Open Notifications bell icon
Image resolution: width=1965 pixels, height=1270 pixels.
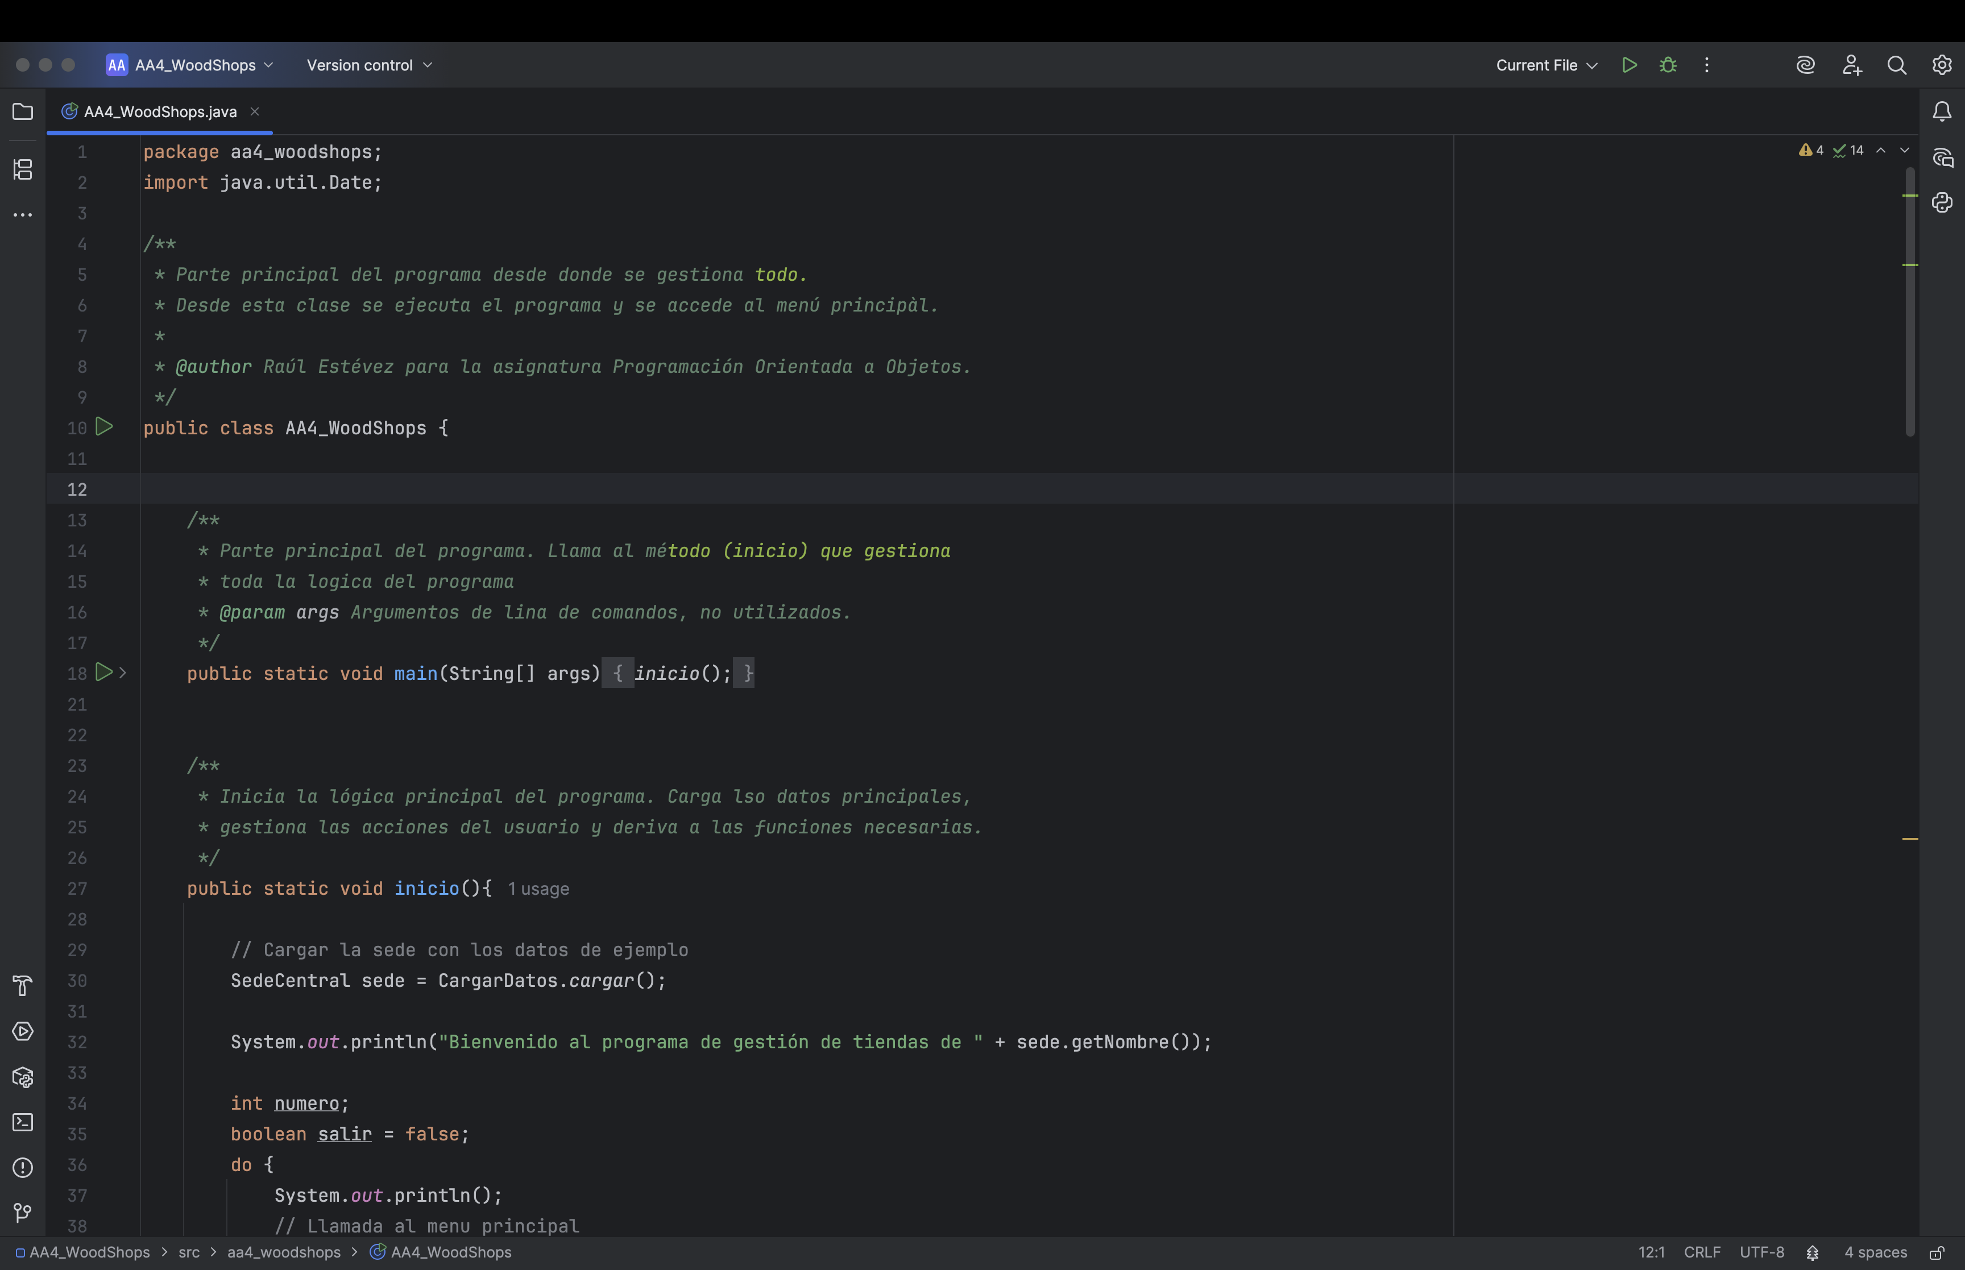pyautogui.click(x=1942, y=111)
